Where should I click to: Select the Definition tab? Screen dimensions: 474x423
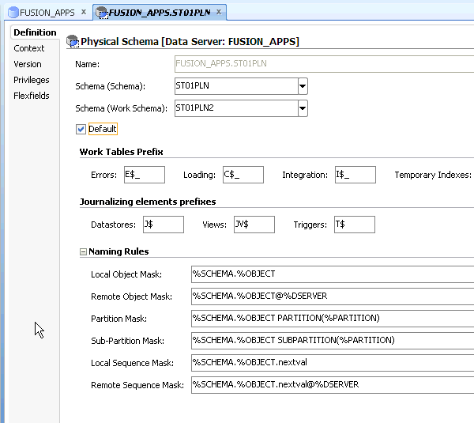35,32
